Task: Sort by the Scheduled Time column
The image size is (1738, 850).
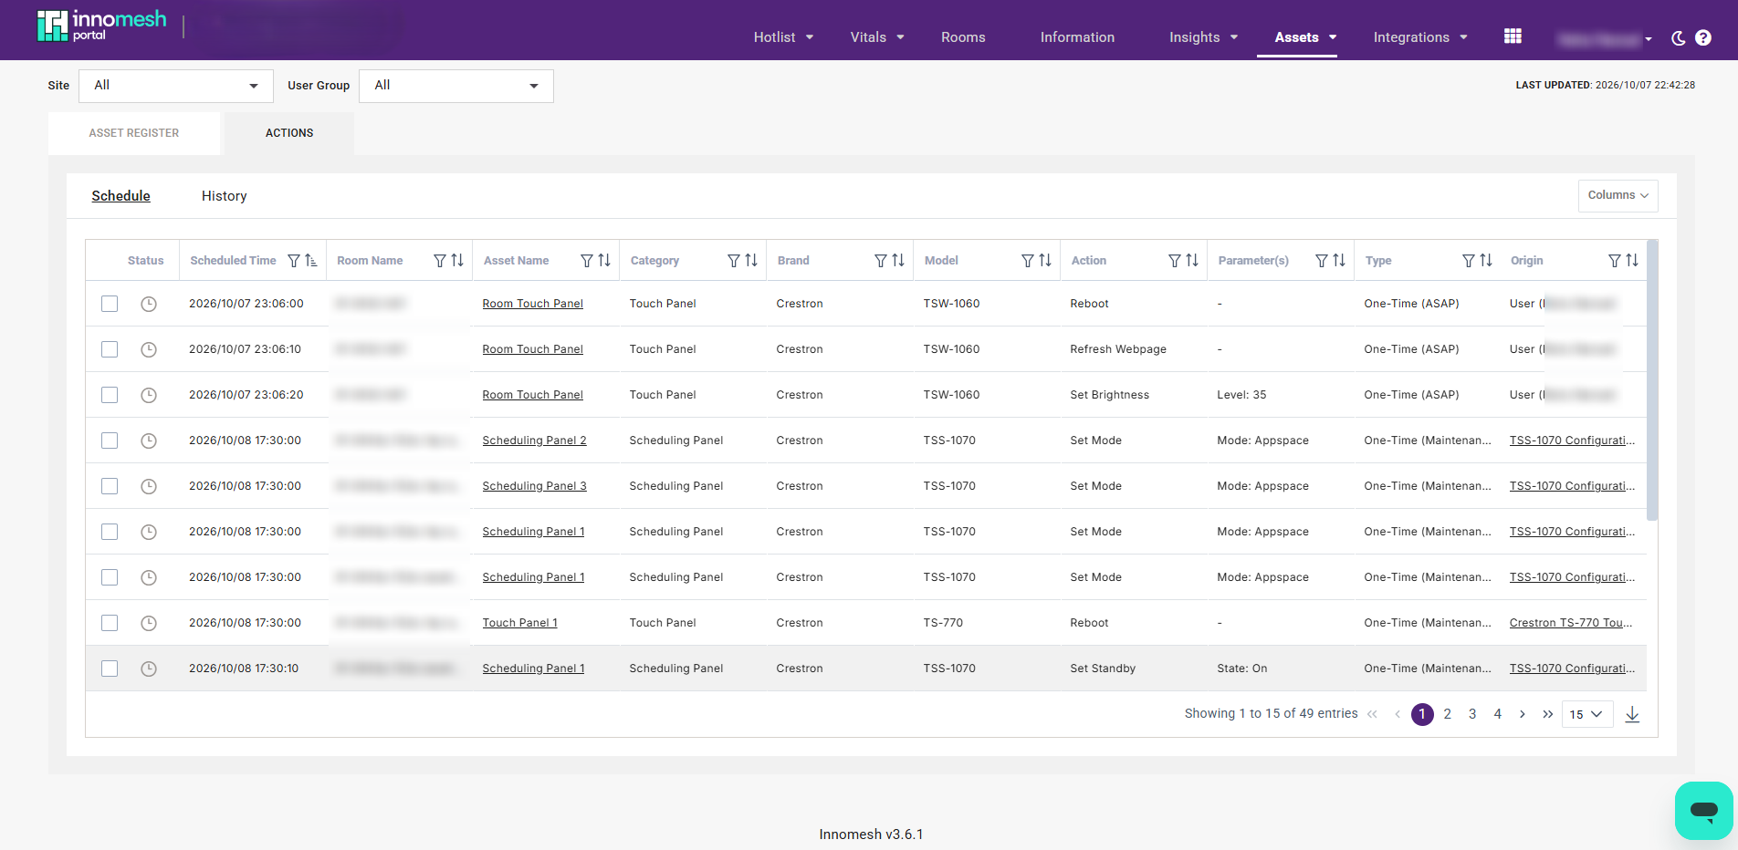Action: pyautogui.click(x=311, y=261)
